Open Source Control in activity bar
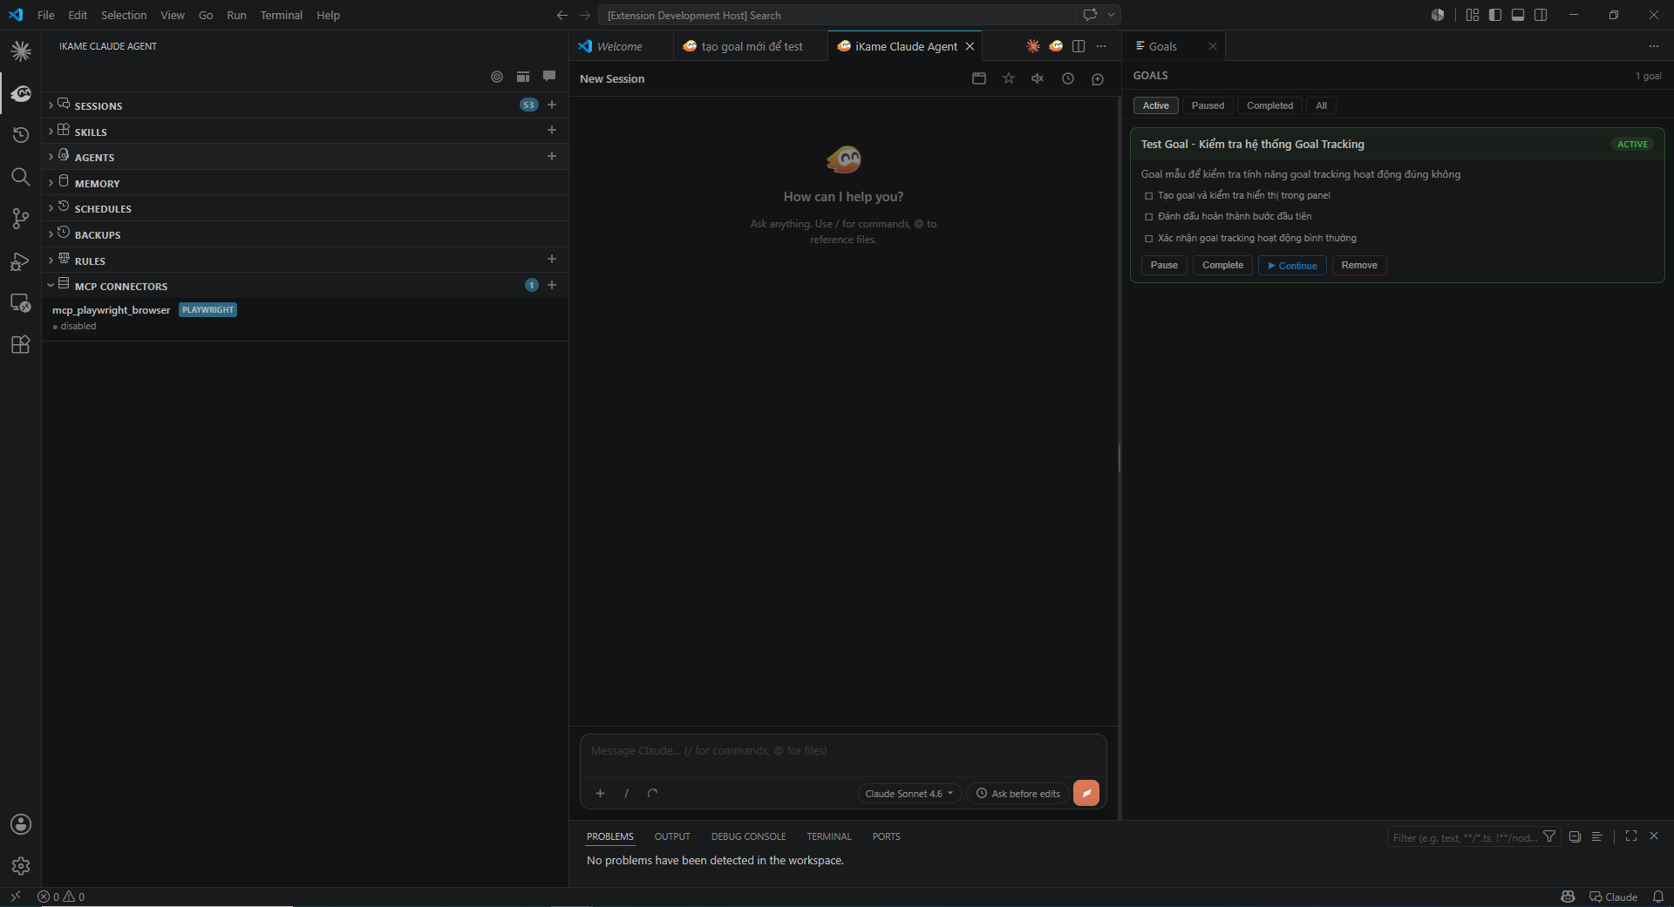 [x=21, y=219]
